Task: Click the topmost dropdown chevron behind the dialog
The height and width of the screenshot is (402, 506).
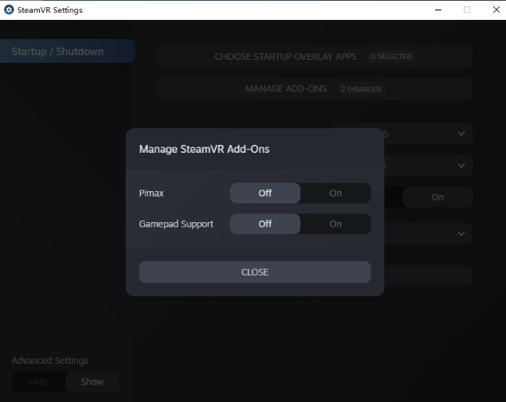Action: [461, 134]
